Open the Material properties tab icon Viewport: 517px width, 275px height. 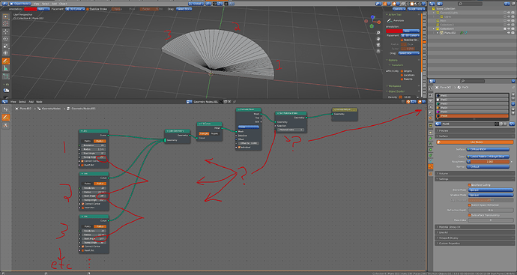(431, 167)
